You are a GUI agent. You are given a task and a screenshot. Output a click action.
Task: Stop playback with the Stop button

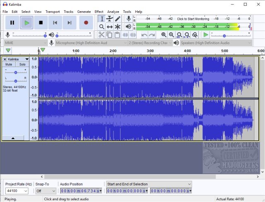click(x=41, y=23)
